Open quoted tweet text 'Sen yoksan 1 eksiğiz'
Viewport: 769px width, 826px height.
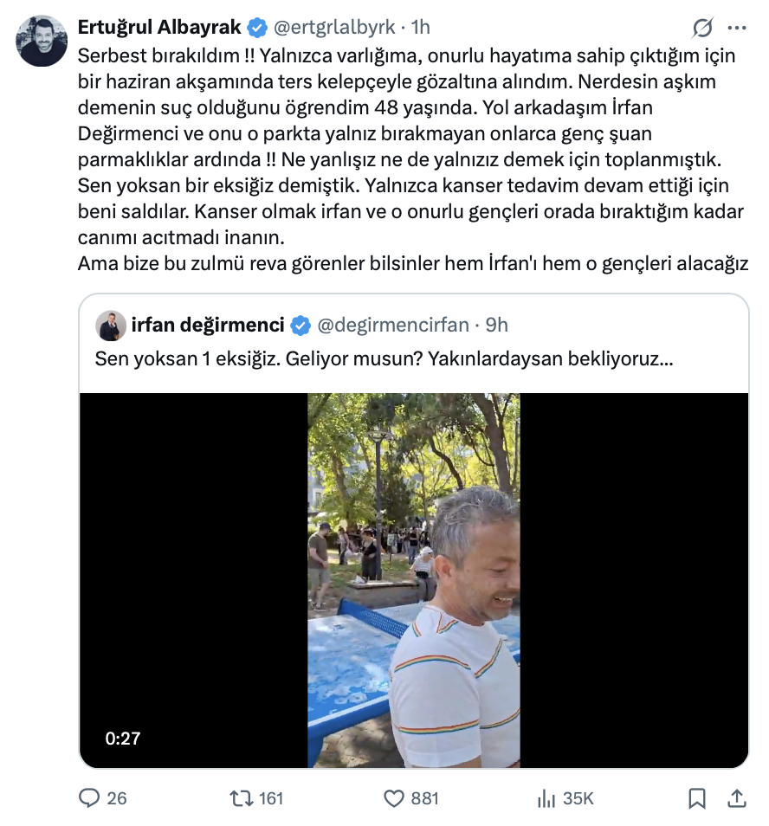pos(185,358)
